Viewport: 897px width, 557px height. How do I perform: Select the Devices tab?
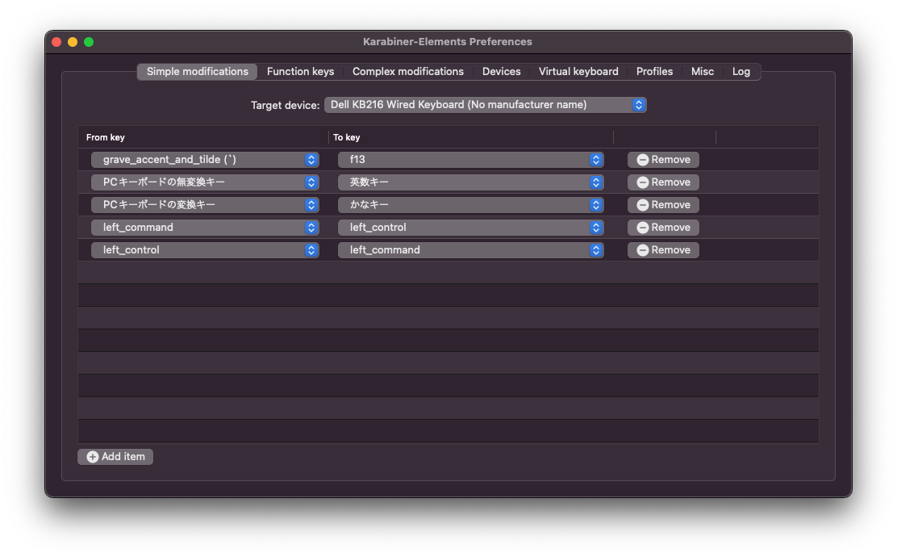point(501,72)
